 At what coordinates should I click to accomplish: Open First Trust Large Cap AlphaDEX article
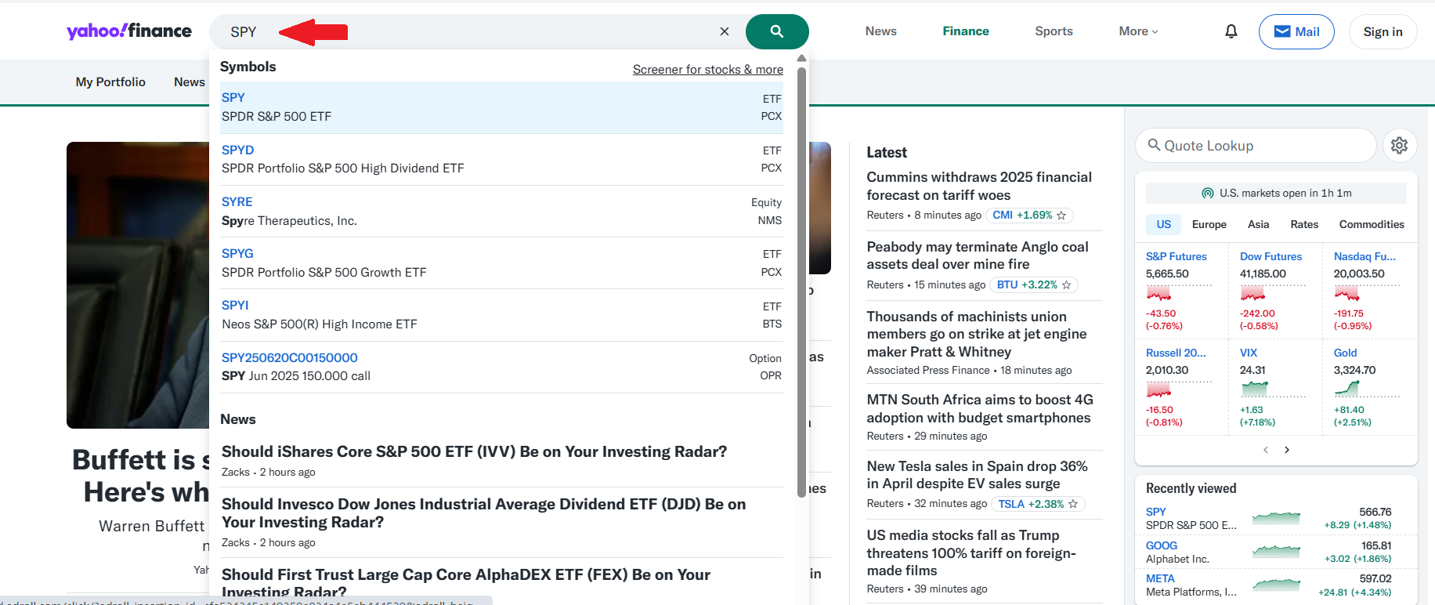[x=466, y=583]
